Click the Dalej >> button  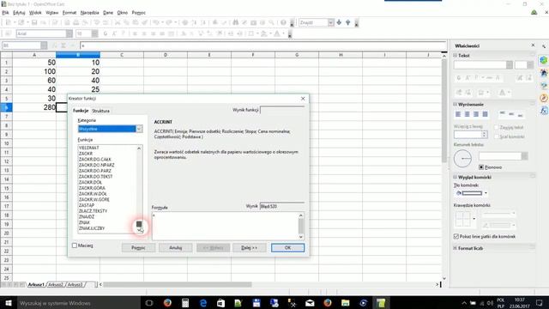click(250, 248)
